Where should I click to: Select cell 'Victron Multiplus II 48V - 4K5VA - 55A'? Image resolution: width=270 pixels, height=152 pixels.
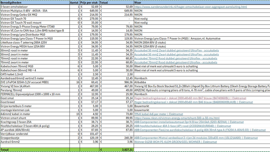[35, 11]
